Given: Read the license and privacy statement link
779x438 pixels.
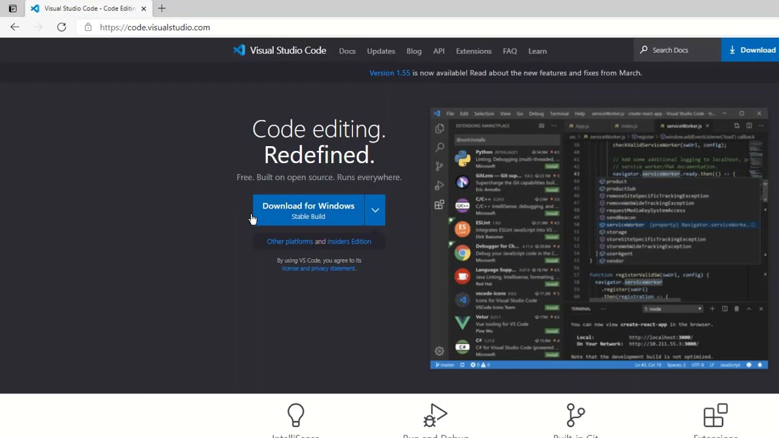Looking at the screenshot, I should tap(318, 268).
